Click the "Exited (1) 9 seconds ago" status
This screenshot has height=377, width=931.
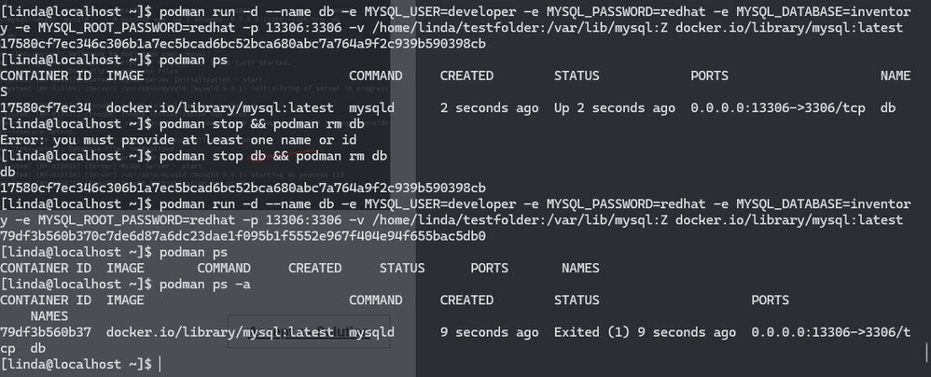tap(645, 332)
